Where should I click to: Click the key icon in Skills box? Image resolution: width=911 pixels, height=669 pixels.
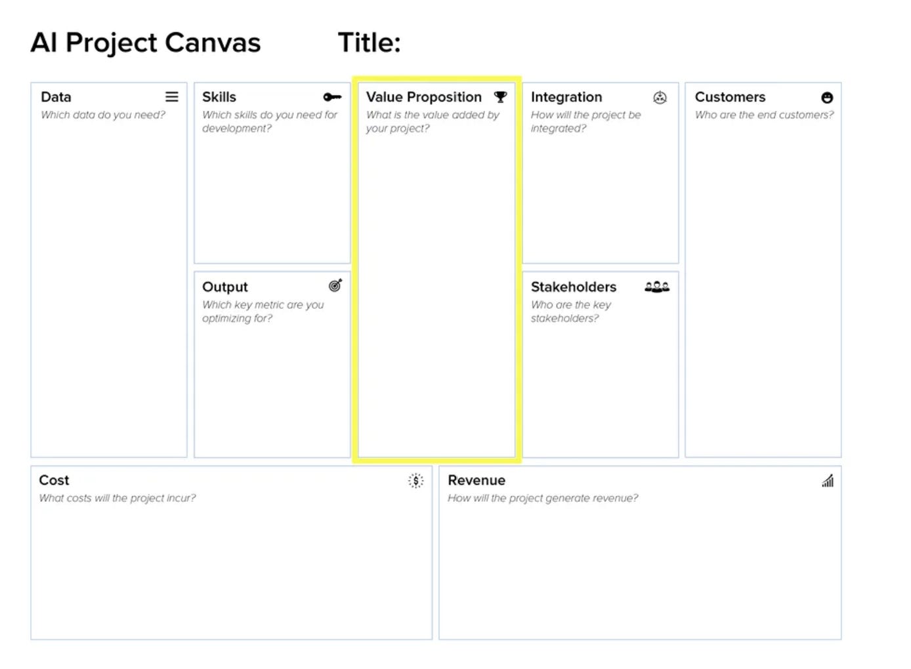coord(332,97)
